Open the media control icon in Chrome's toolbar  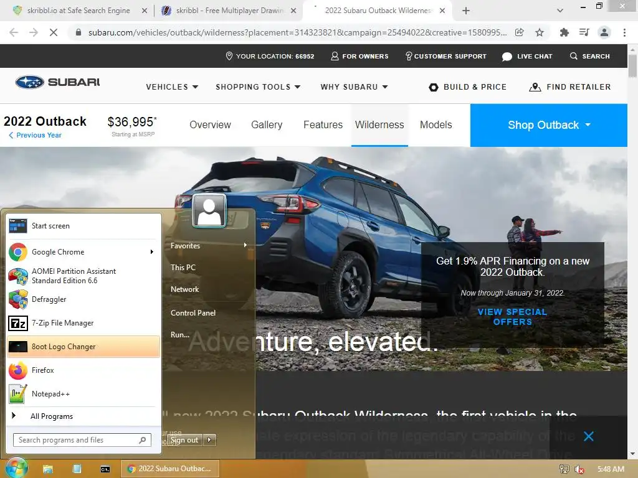tap(584, 32)
